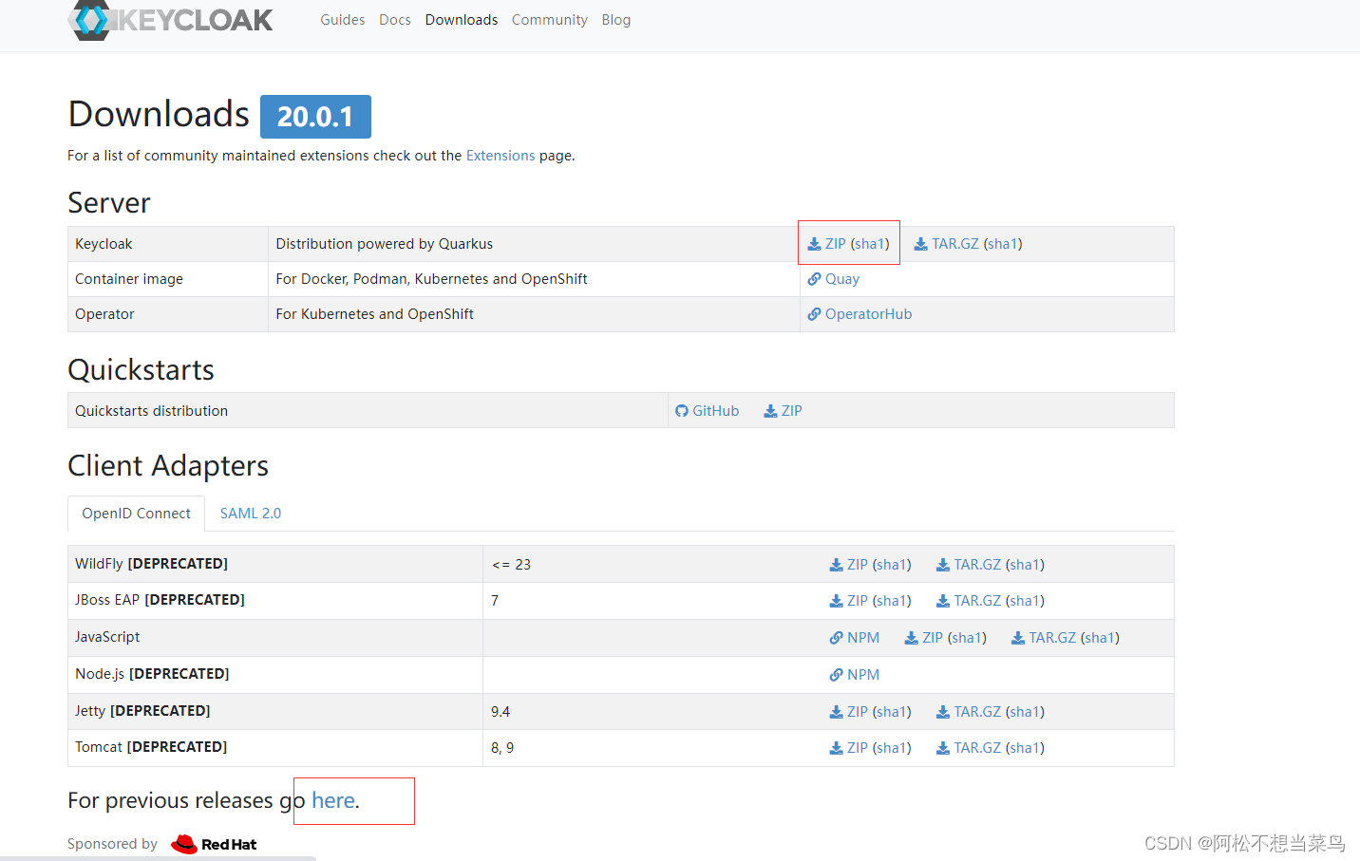Click the download icon beside the Quickstarts ZIP
Viewport: 1360px width, 861px height.
[x=771, y=411]
